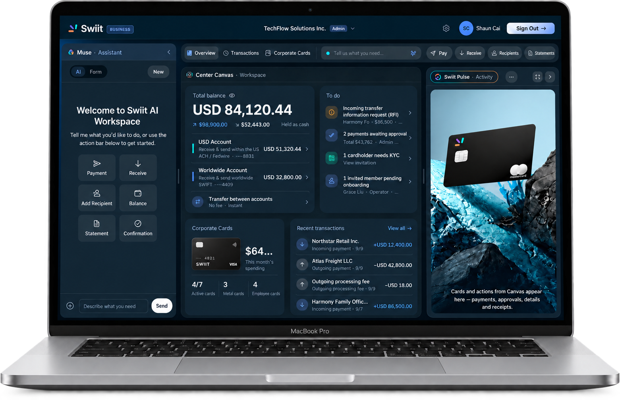Click the Receive tile in Muse panel
Viewport: 620px width, 400px height.
[x=138, y=168]
